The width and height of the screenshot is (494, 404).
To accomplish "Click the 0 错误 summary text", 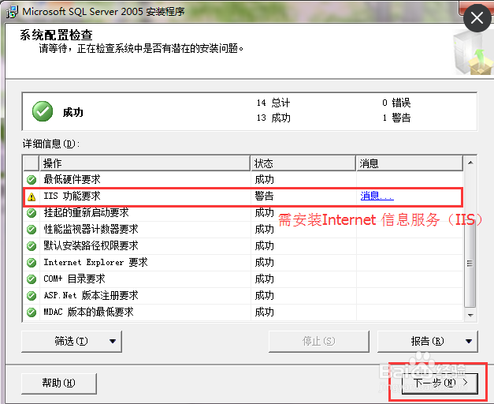I will tap(396, 103).
